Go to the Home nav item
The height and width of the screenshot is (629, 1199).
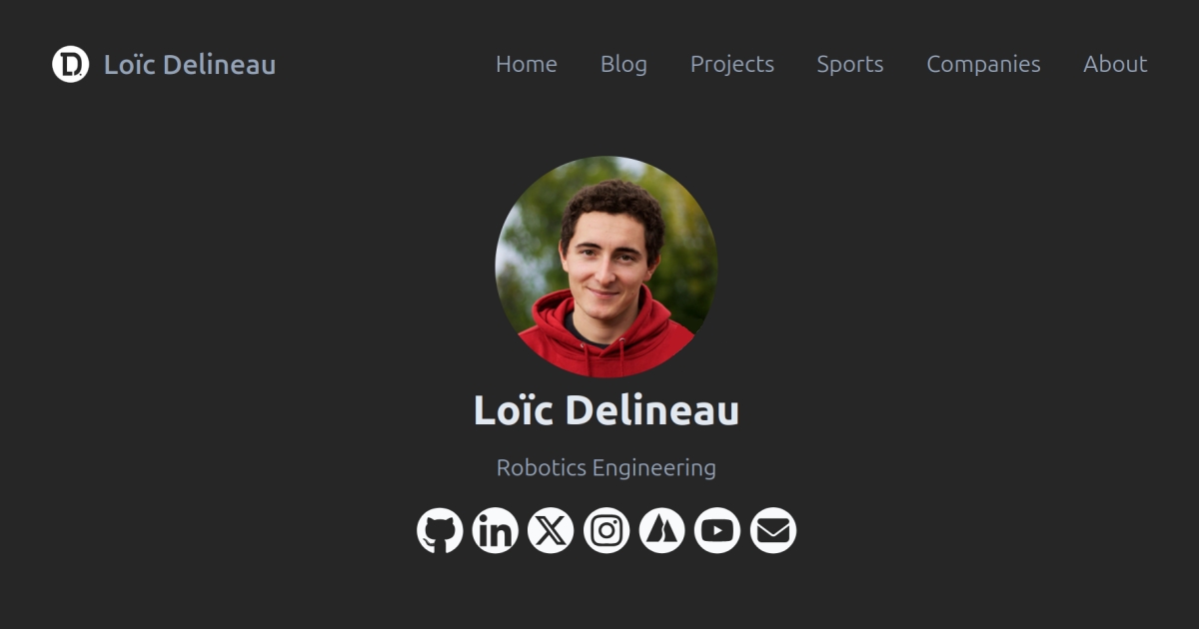click(x=527, y=64)
